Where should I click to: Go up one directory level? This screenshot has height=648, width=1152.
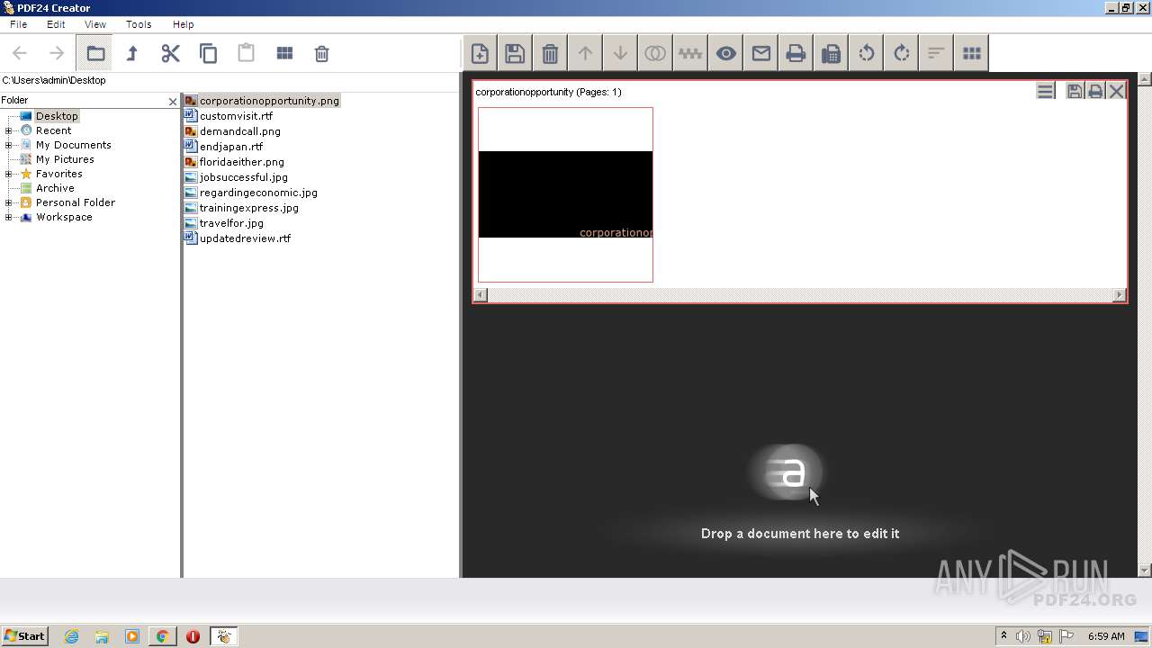(x=132, y=54)
